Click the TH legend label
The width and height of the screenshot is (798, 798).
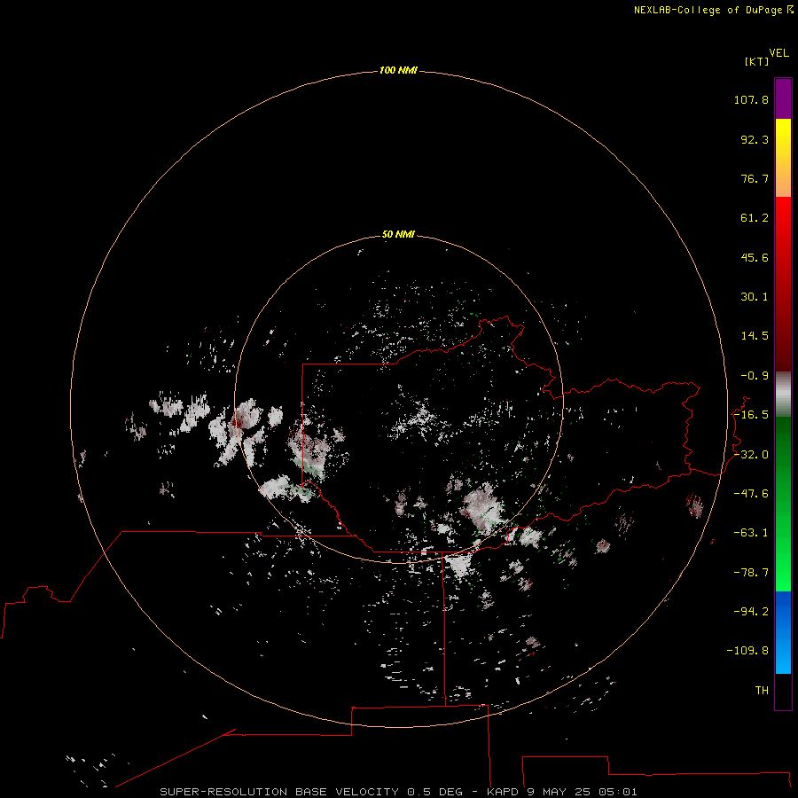(762, 690)
